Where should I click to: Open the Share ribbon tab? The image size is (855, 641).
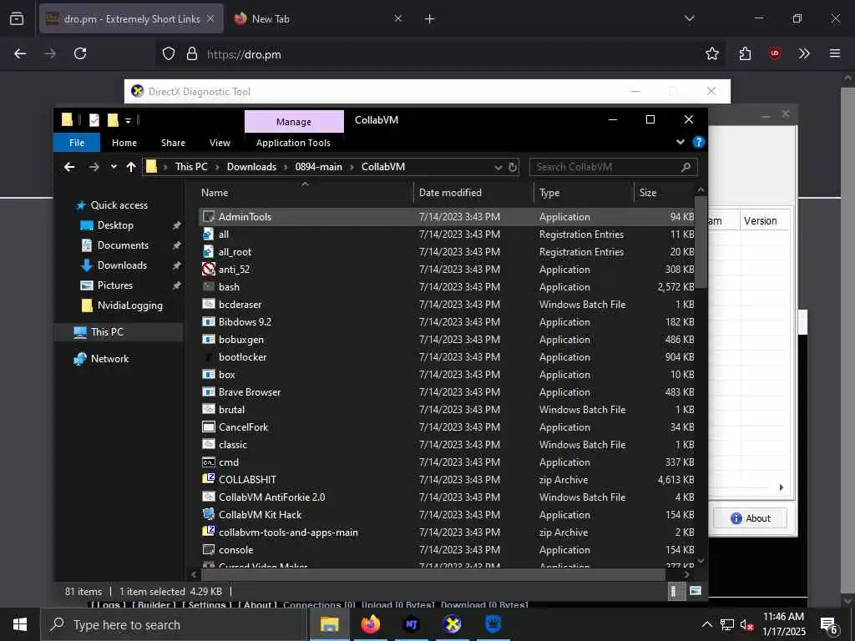(x=173, y=143)
